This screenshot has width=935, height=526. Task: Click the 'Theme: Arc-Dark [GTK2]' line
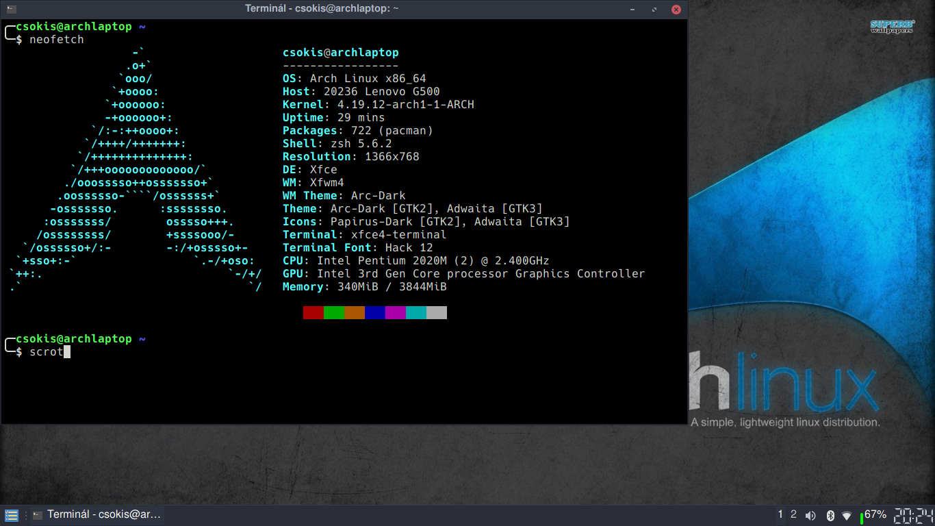coord(413,209)
